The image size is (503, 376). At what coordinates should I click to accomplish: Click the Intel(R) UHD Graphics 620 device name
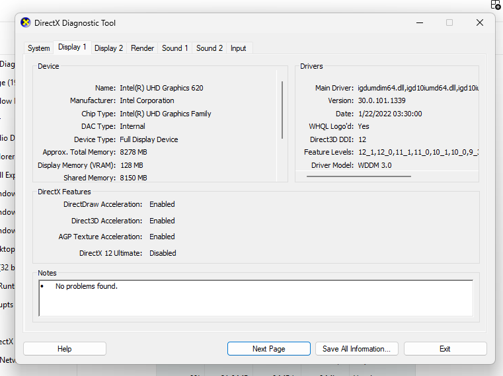coord(161,88)
